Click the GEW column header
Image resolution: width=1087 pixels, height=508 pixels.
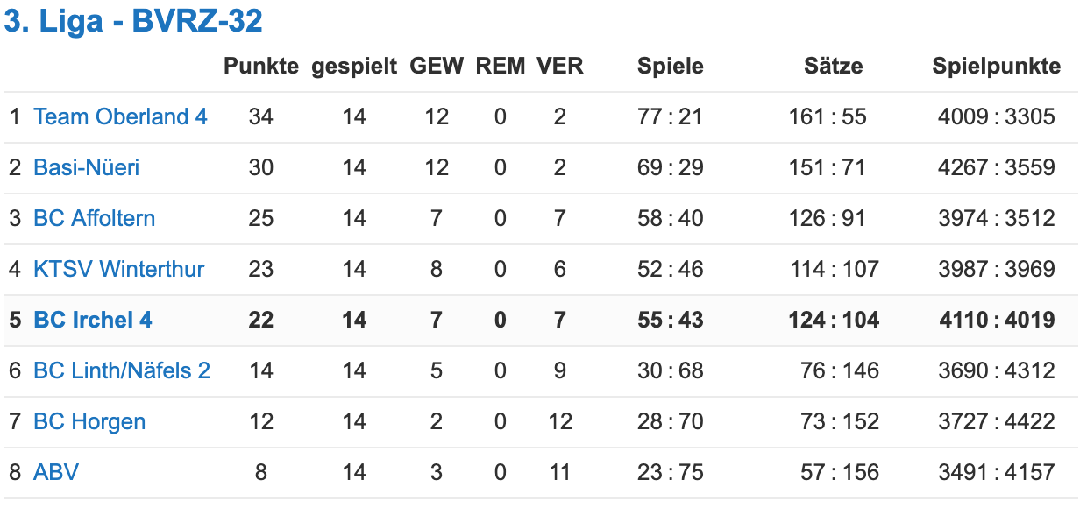pos(437,66)
